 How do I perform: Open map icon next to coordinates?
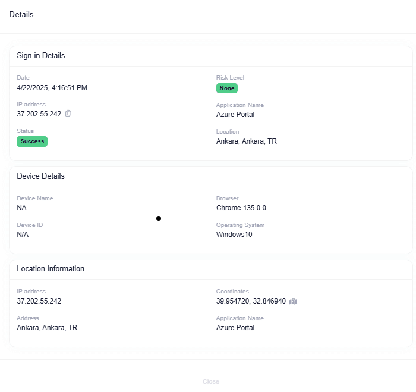(293, 301)
